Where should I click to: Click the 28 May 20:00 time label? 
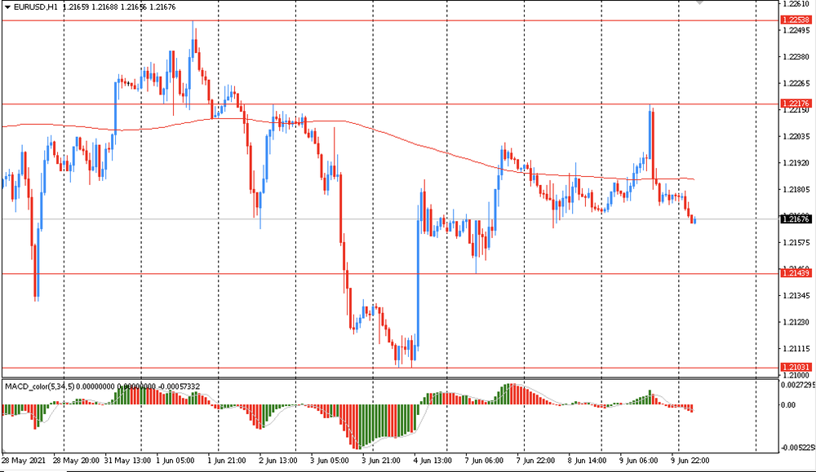pyautogui.click(x=77, y=461)
